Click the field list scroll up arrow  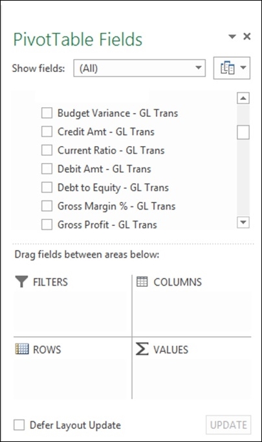click(x=243, y=99)
